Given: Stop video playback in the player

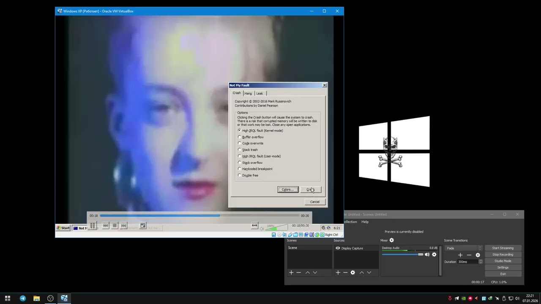Looking at the screenshot, I should click(x=115, y=226).
